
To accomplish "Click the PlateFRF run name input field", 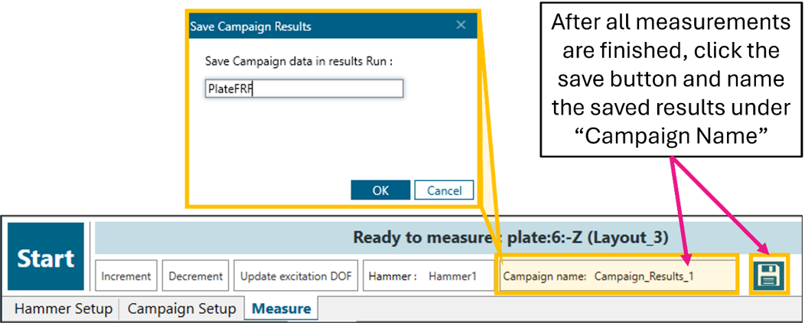I will pos(304,89).
